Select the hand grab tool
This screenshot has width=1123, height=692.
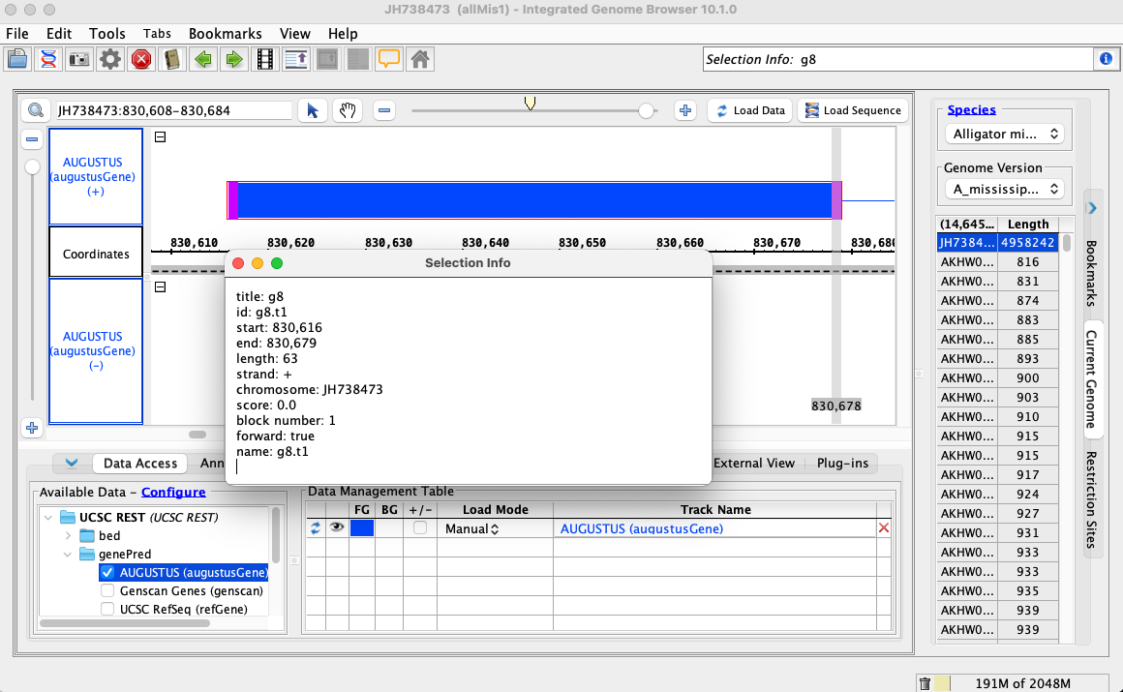[348, 110]
